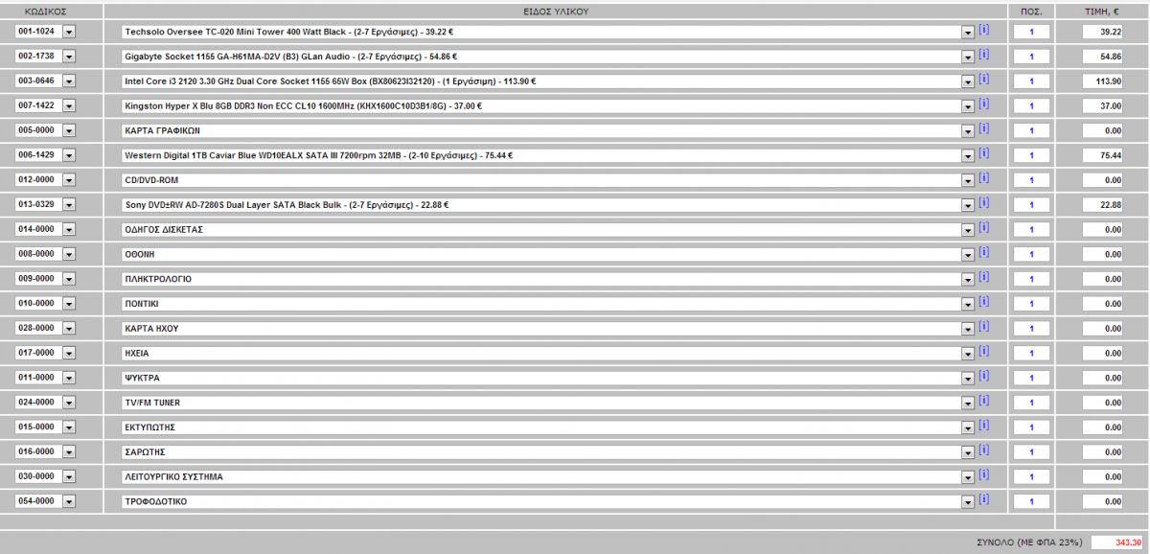Viewport: 1150px width, 554px height.
Task: Expand the Western Digital 1TB product dropdown
Action: [967, 155]
